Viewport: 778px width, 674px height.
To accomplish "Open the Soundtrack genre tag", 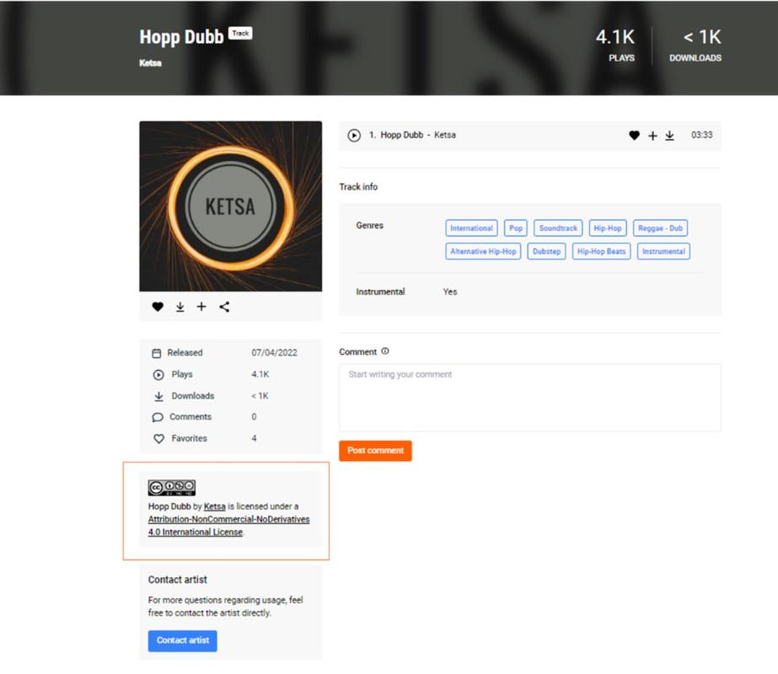I will [558, 228].
